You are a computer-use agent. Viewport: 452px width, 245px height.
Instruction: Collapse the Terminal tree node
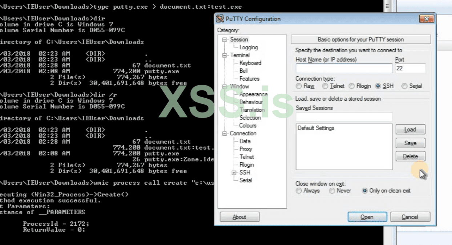point(225,55)
